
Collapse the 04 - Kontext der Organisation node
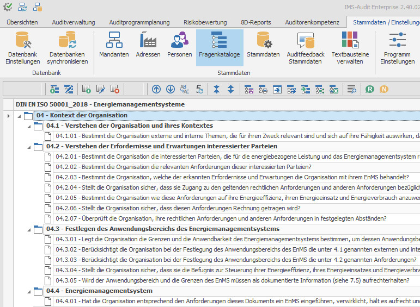tap(19, 116)
